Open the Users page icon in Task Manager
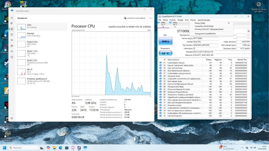 (12, 46)
